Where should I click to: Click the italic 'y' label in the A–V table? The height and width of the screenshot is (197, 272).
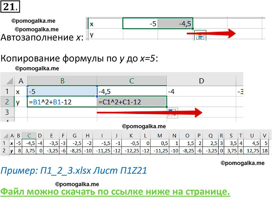pyautogui.click(x=12, y=151)
